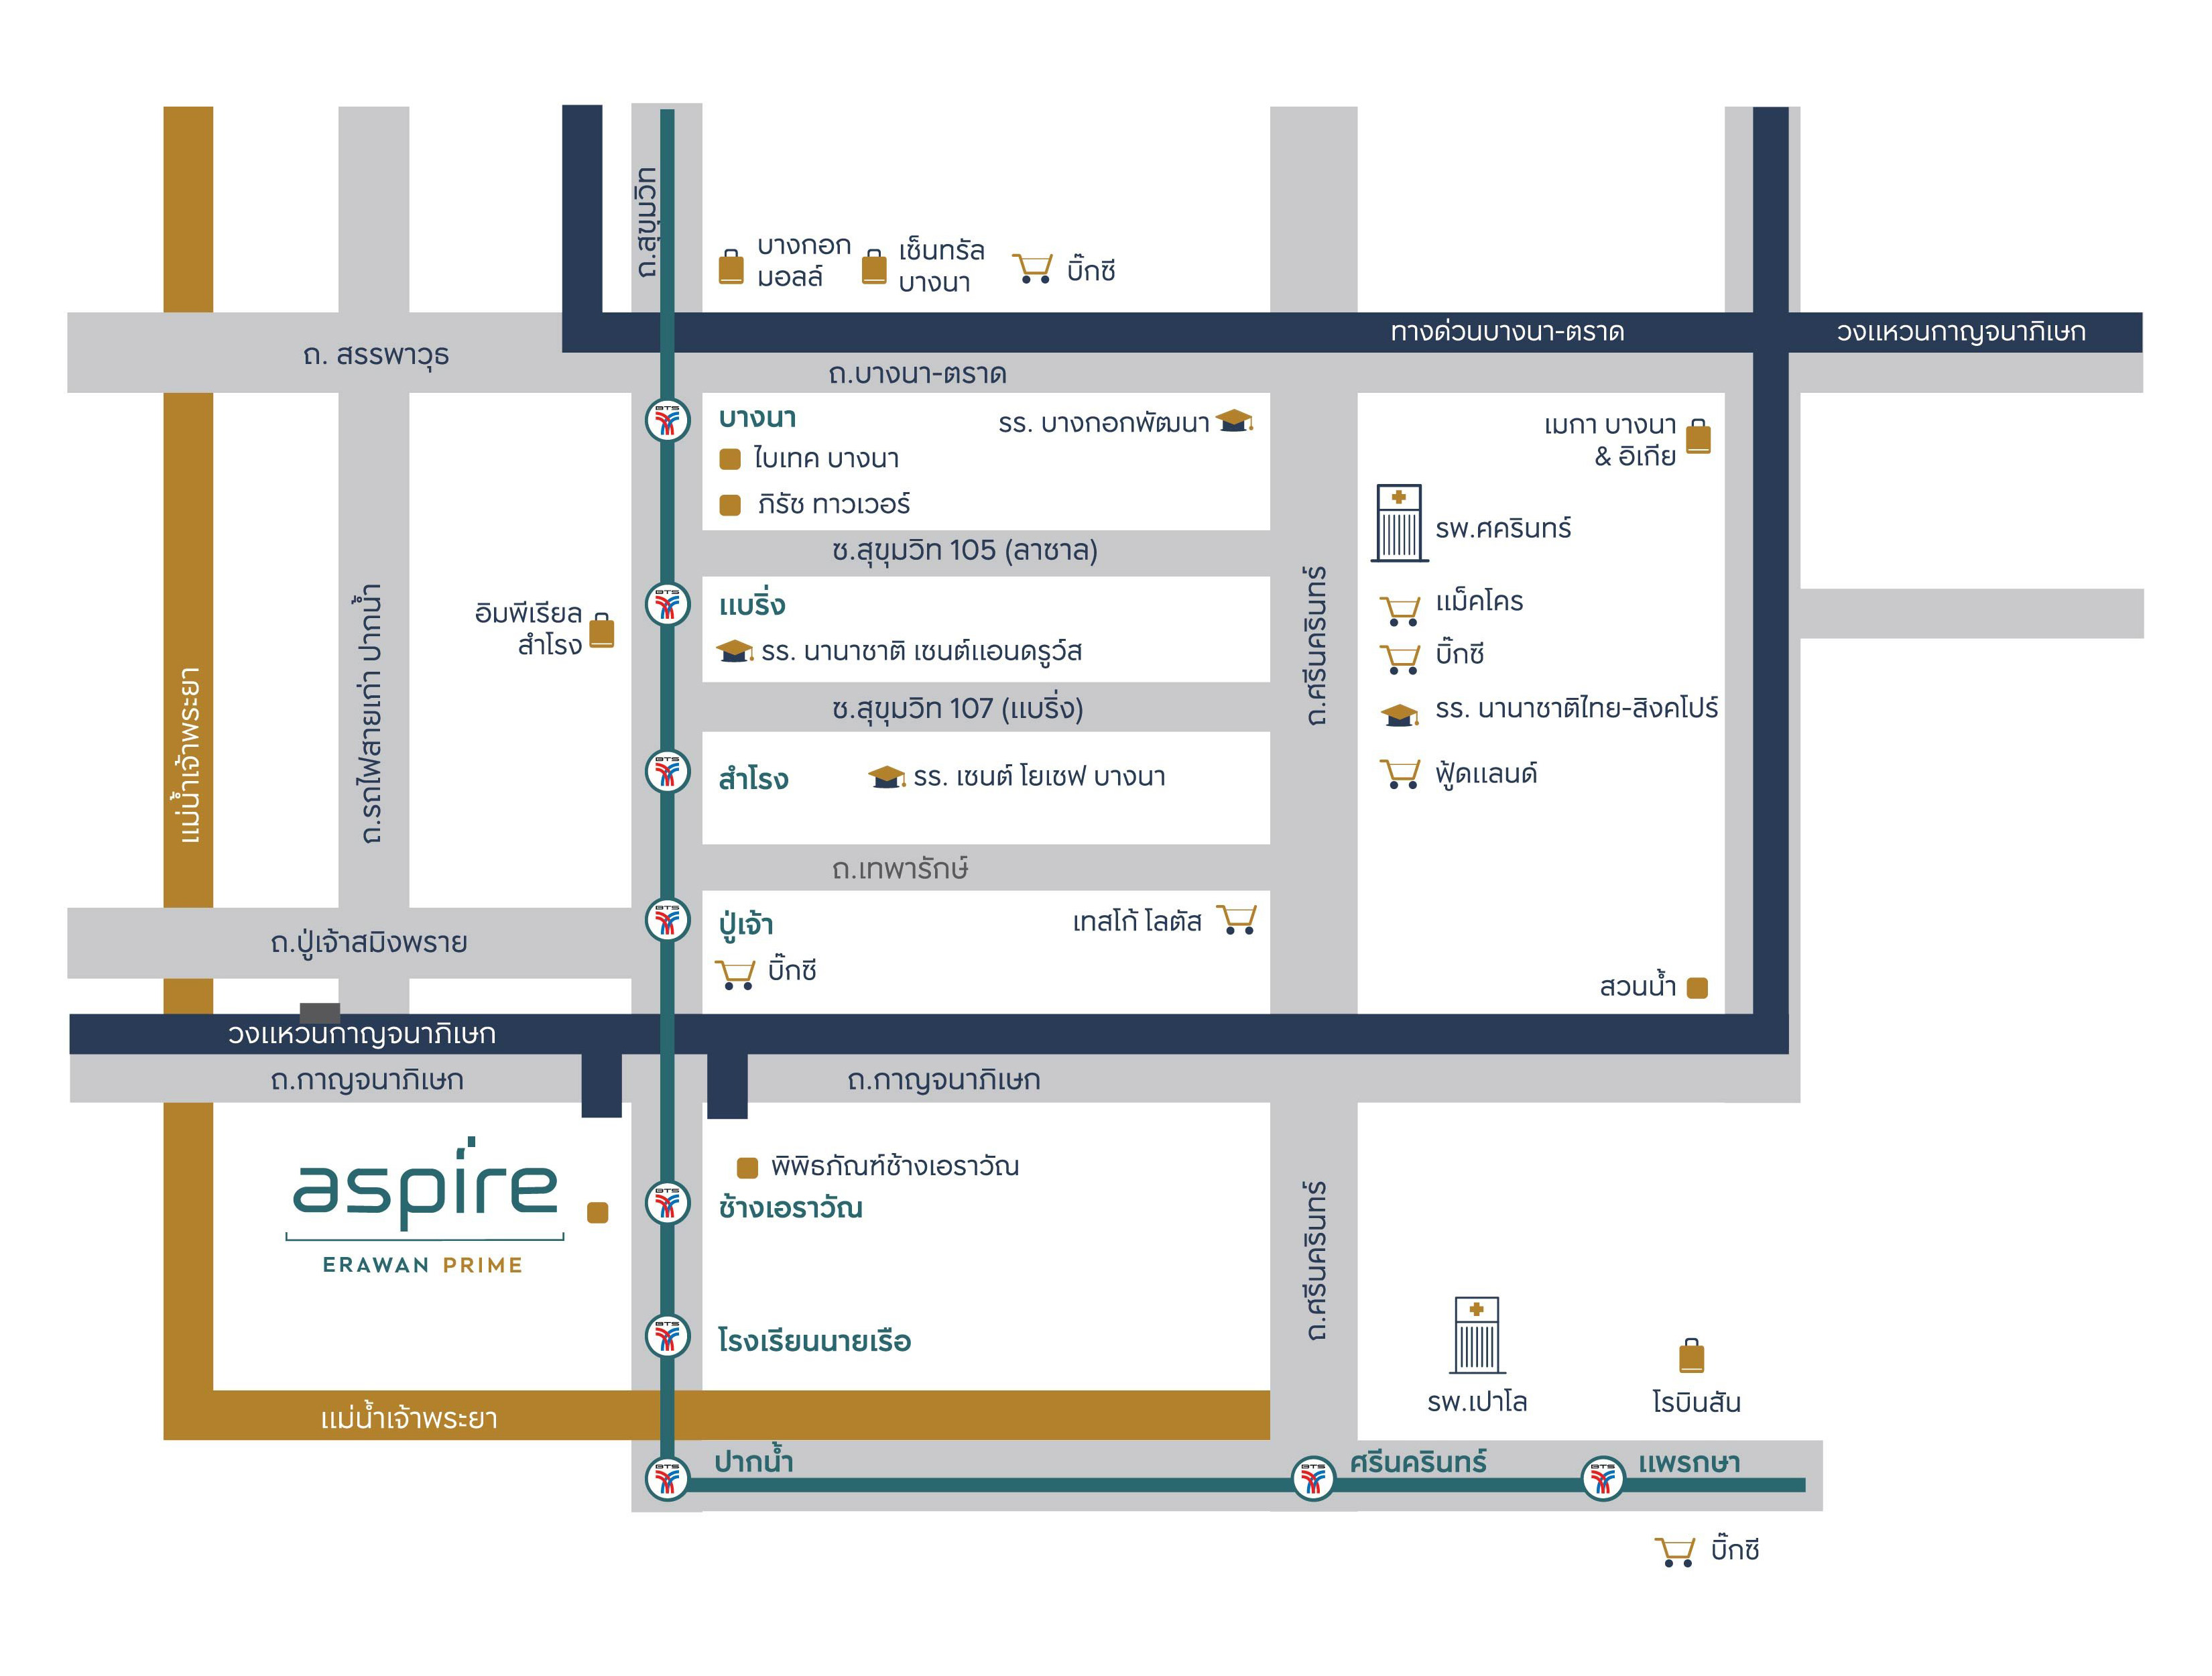Click the ถ.บางนา-ตราด road label
2212x1676 pixels.
click(917, 375)
